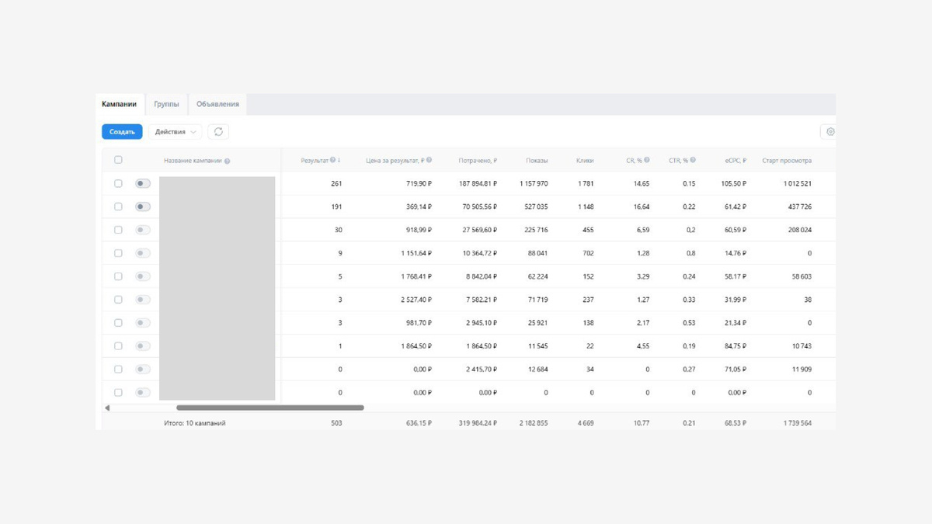Show help icon next to Результат
Image resolution: width=932 pixels, height=524 pixels.
click(333, 160)
